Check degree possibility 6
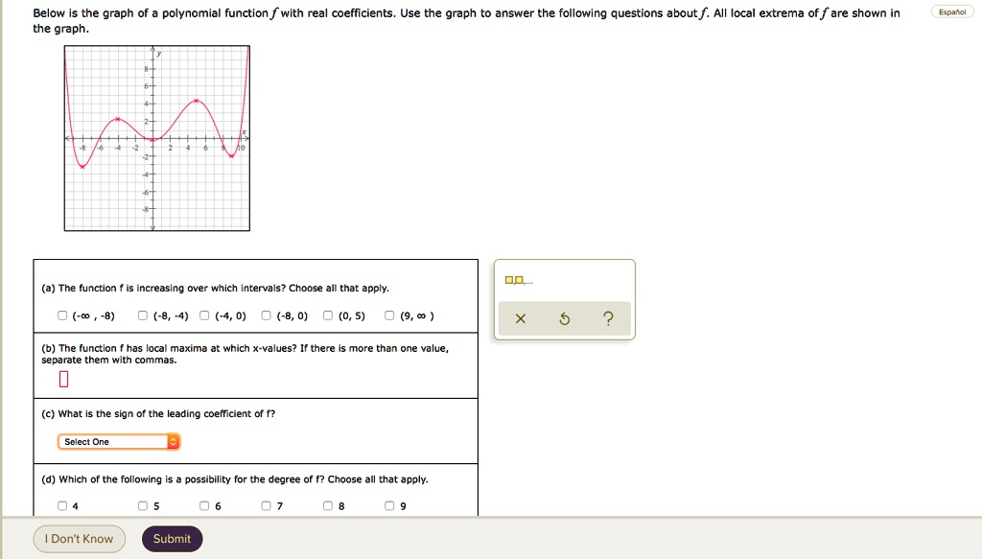The image size is (982, 559). coord(203,505)
